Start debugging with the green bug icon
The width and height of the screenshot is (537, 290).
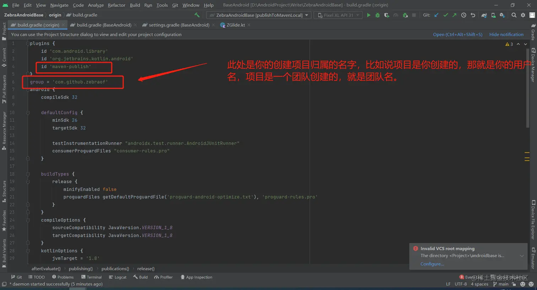(378, 15)
